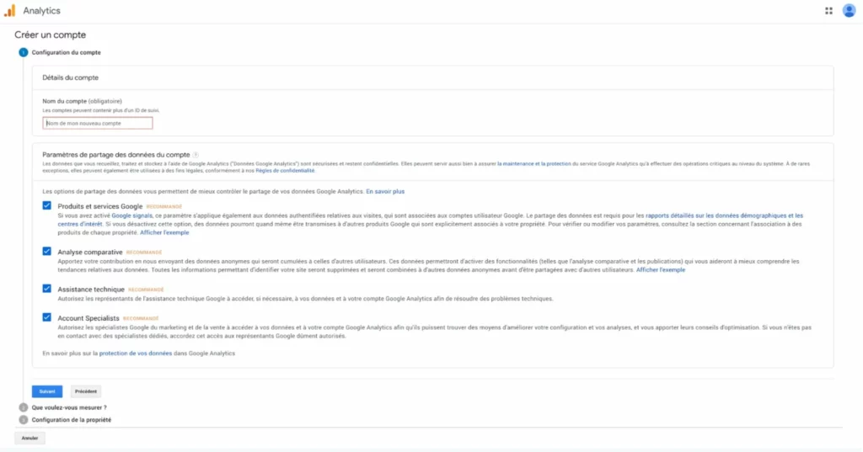
Task: Click the 'Produits et services Google' label
Action: [100, 206]
